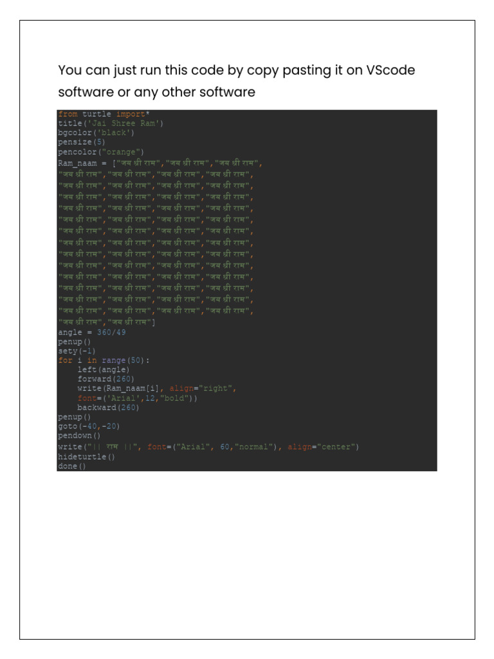Click the forward(260) code line
494x659 pixels.
point(105,378)
